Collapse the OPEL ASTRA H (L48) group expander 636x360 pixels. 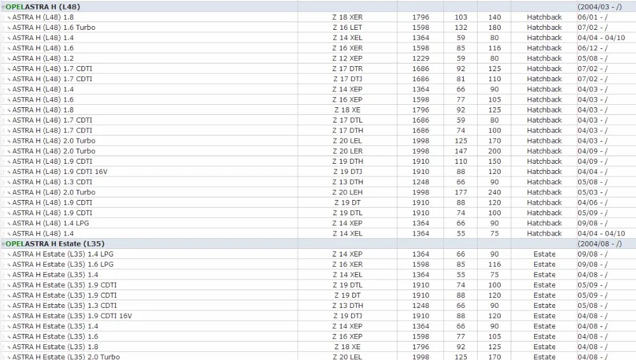pos(3,7)
